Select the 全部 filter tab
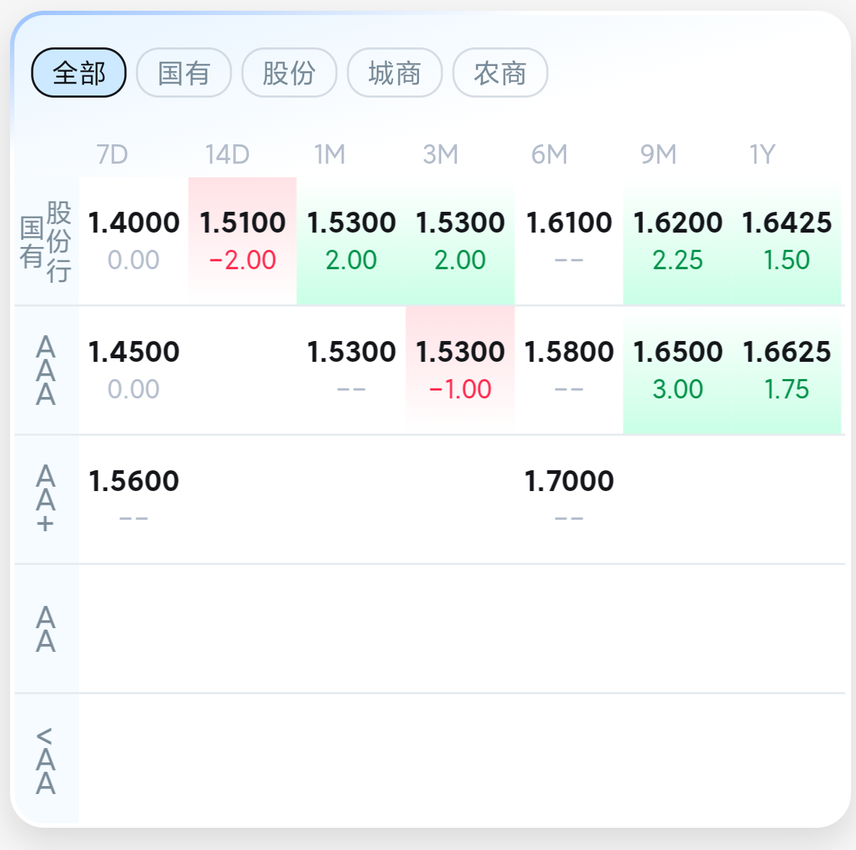The width and height of the screenshot is (856, 850). pos(79,73)
